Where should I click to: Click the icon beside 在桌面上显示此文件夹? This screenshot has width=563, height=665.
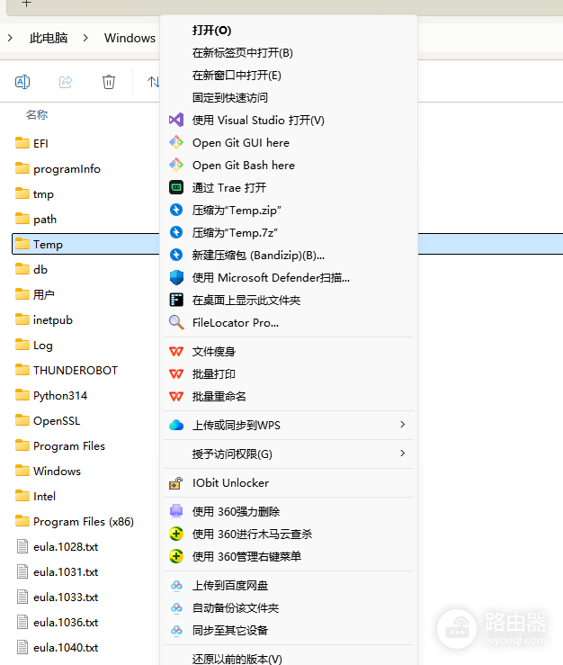(176, 300)
